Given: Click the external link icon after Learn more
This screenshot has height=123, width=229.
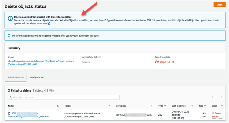Looking at the screenshot, I should pyautogui.click(x=49, y=23).
